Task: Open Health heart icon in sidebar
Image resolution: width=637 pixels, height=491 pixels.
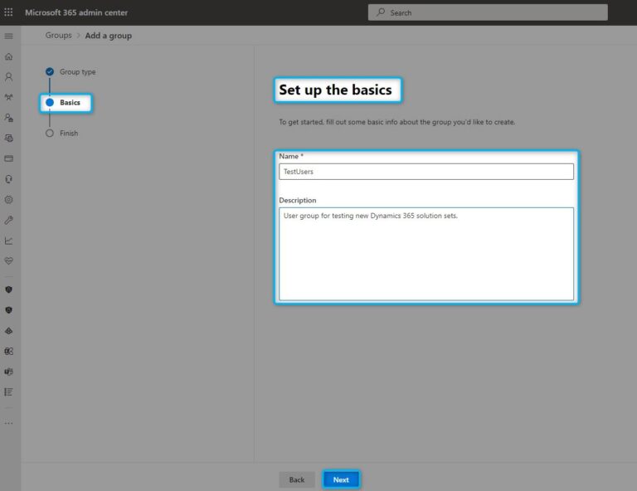Action: click(x=9, y=260)
